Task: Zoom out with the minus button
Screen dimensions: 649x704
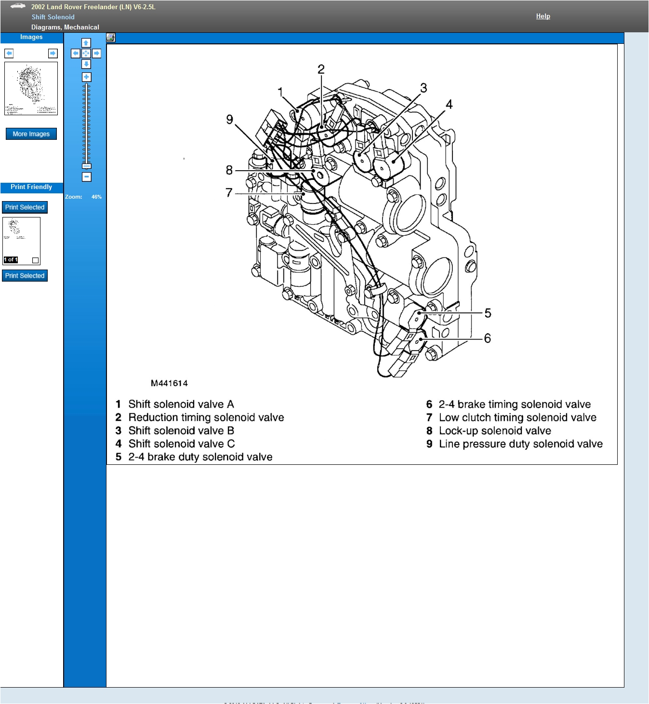Action: click(x=86, y=177)
